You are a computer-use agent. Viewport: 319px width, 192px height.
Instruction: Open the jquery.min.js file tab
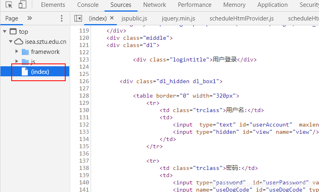[178, 18]
